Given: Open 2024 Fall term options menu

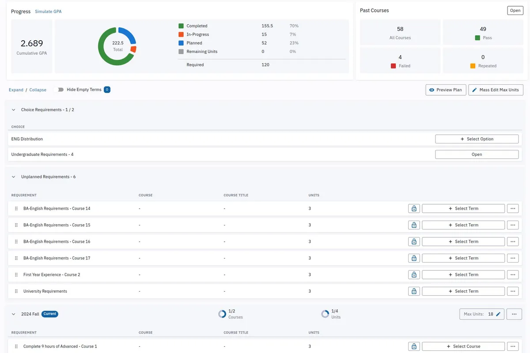Looking at the screenshot, I should coord(514,314).
